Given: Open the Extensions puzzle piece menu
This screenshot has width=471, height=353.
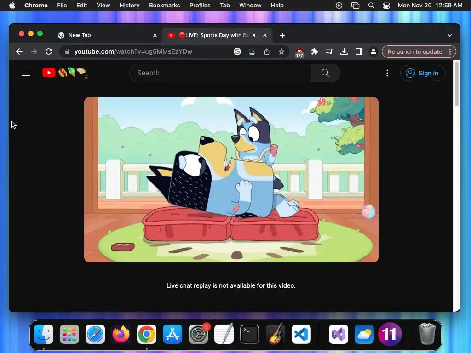Looking at the screenshot, I should pos(315,51).
